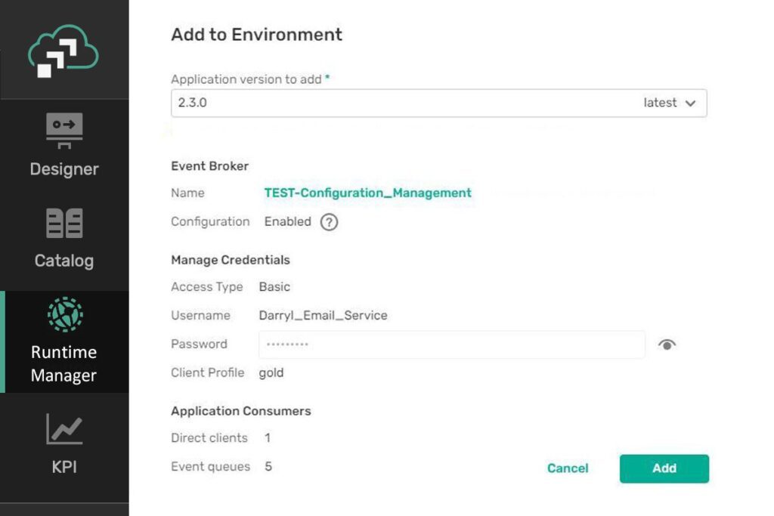
Task: Click the Darryl_Email_Service username value
Action: (324, 315)
